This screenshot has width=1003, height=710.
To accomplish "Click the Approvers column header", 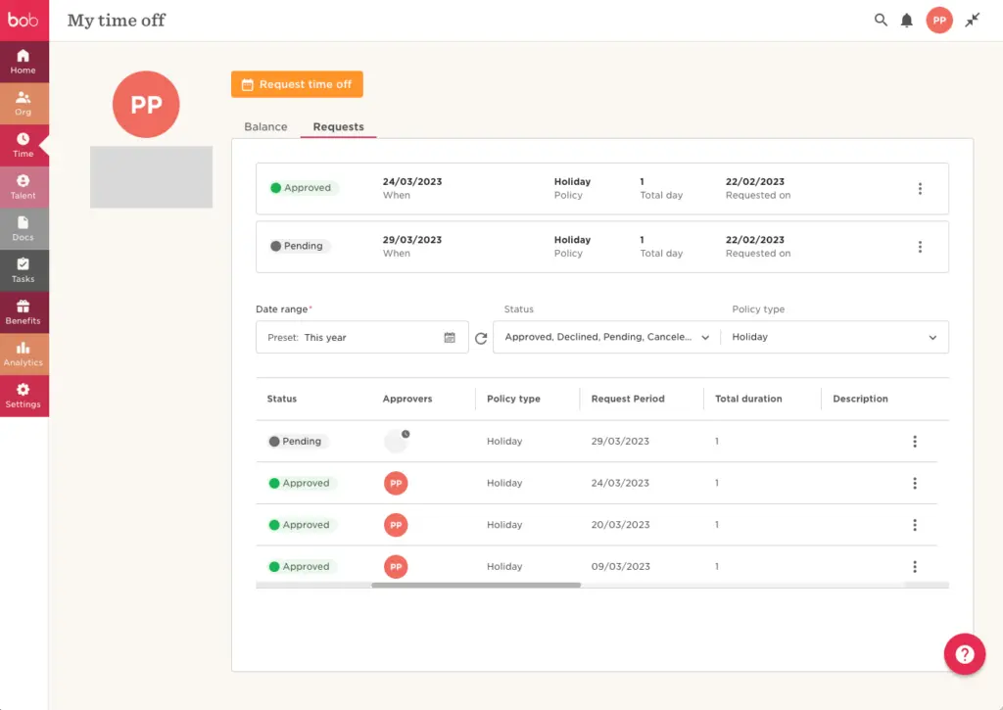I will pyautogui.click(x=407, y=399).
